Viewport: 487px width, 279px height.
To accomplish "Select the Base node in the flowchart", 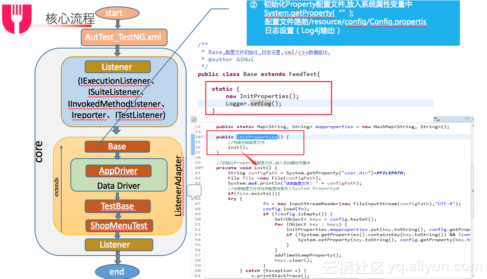I will coord(117,147).
